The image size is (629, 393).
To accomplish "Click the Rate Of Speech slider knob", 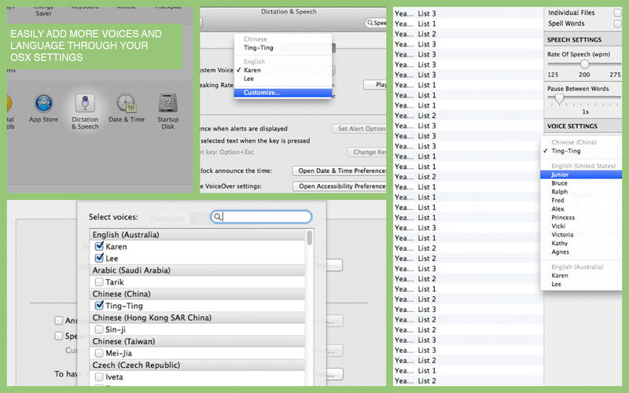I will click(x=584, y=64).
